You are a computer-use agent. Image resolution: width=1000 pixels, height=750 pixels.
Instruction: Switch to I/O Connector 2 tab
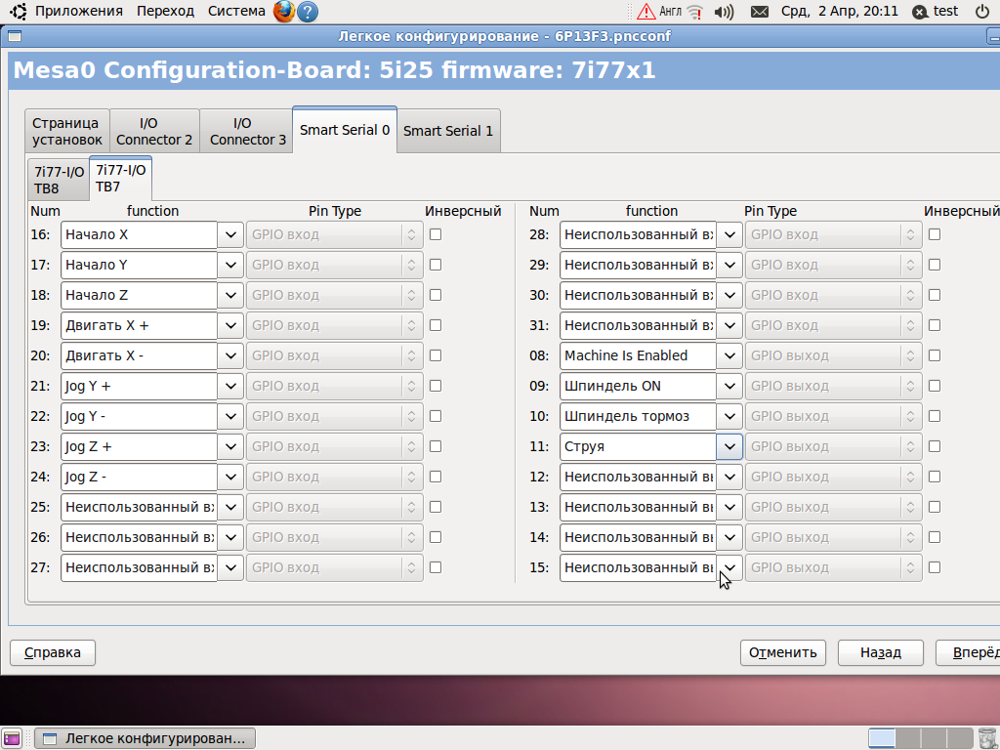[154, 132]
